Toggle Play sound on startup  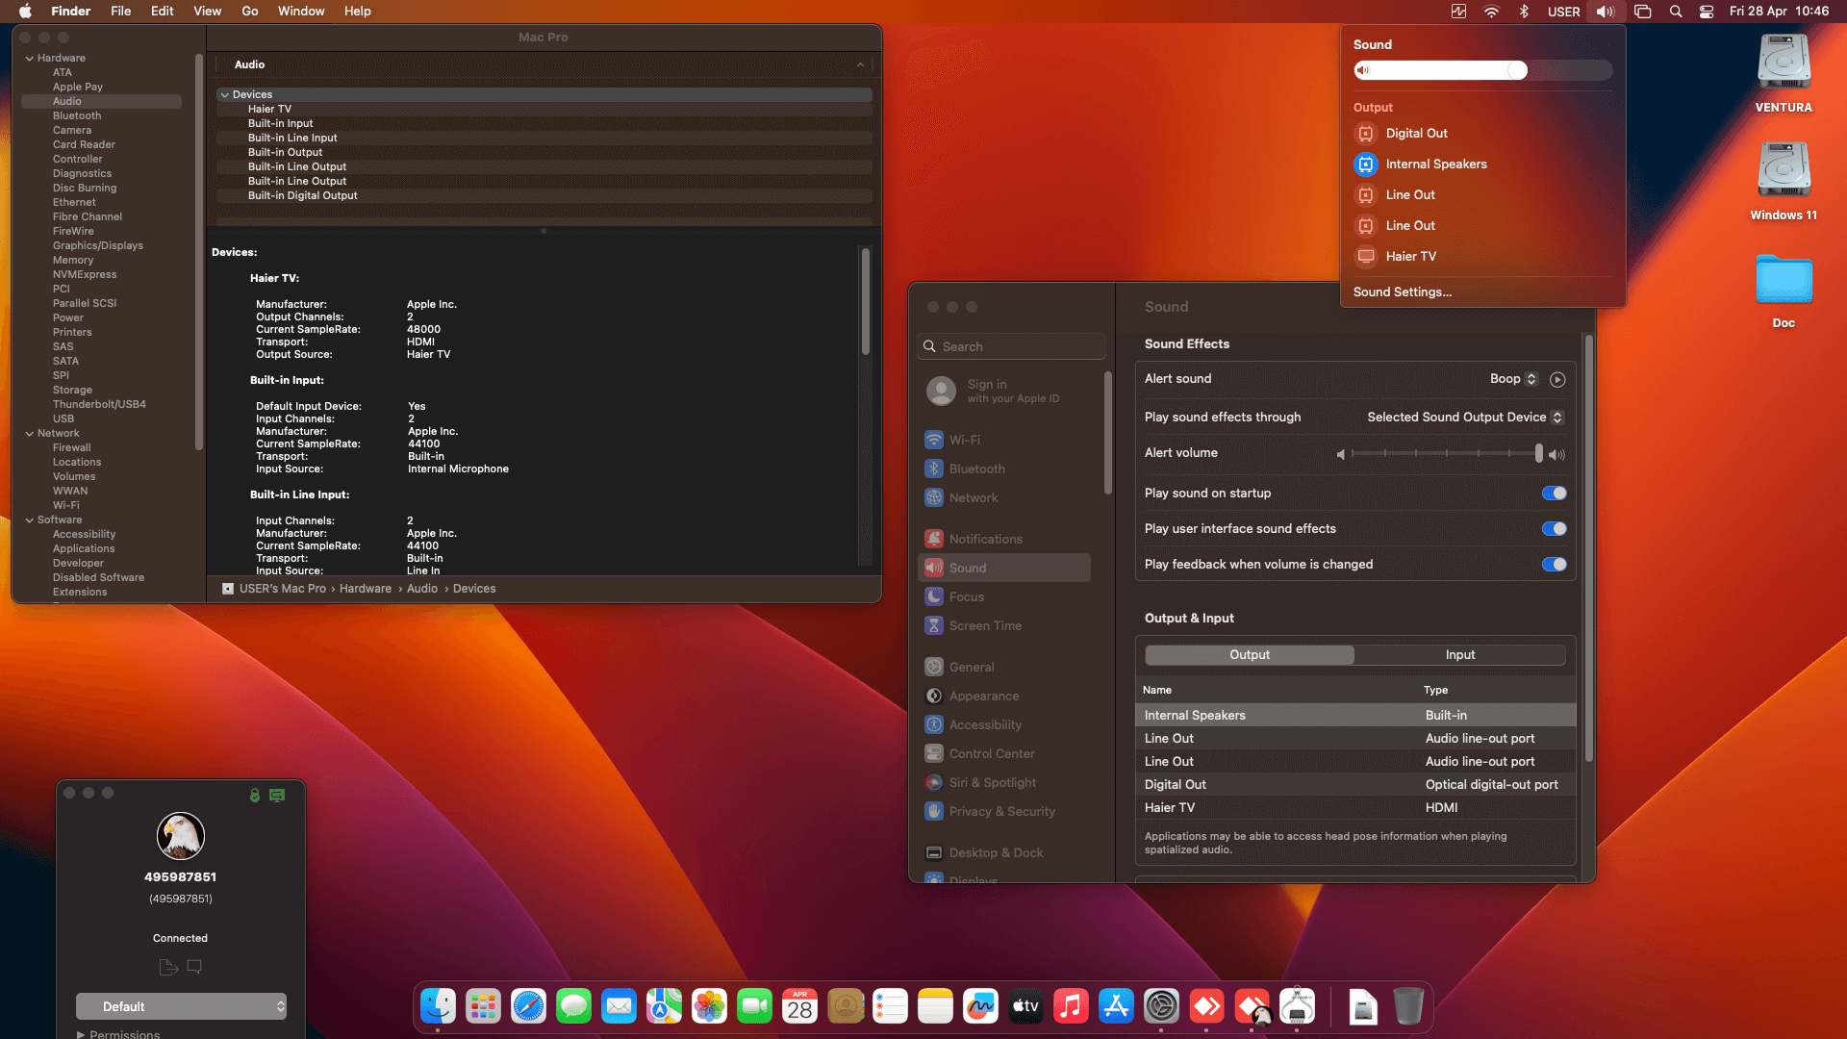[1554, 494]
